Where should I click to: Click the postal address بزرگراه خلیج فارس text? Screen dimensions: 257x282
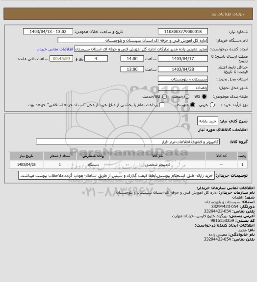200,216
